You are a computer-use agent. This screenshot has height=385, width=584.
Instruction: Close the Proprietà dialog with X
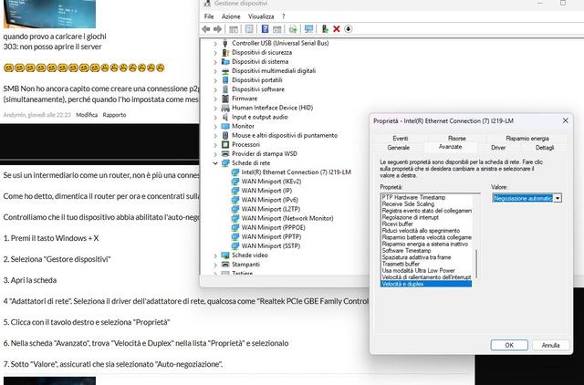(x=566, y=120)
